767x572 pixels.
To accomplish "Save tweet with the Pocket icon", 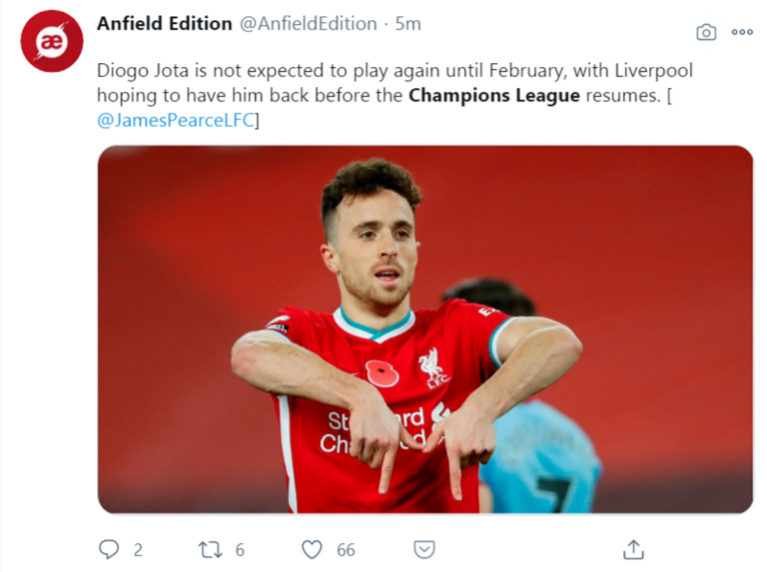I will click(424, 549).
